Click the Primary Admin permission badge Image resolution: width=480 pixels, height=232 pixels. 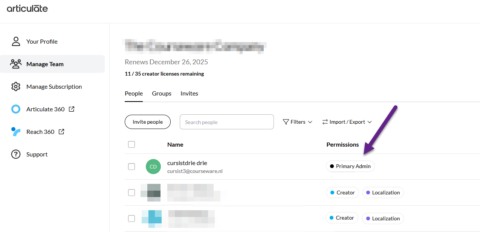(x=350, y=166)
